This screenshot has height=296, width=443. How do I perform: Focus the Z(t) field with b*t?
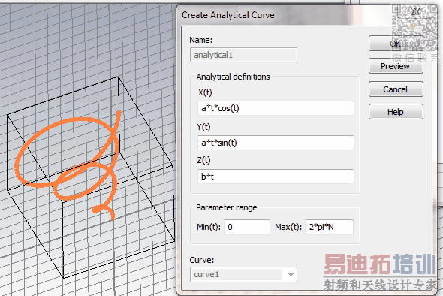276,177
